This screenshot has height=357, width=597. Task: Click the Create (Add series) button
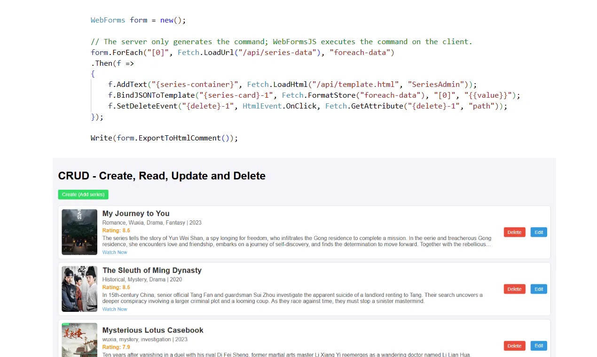tap(83, 194)
